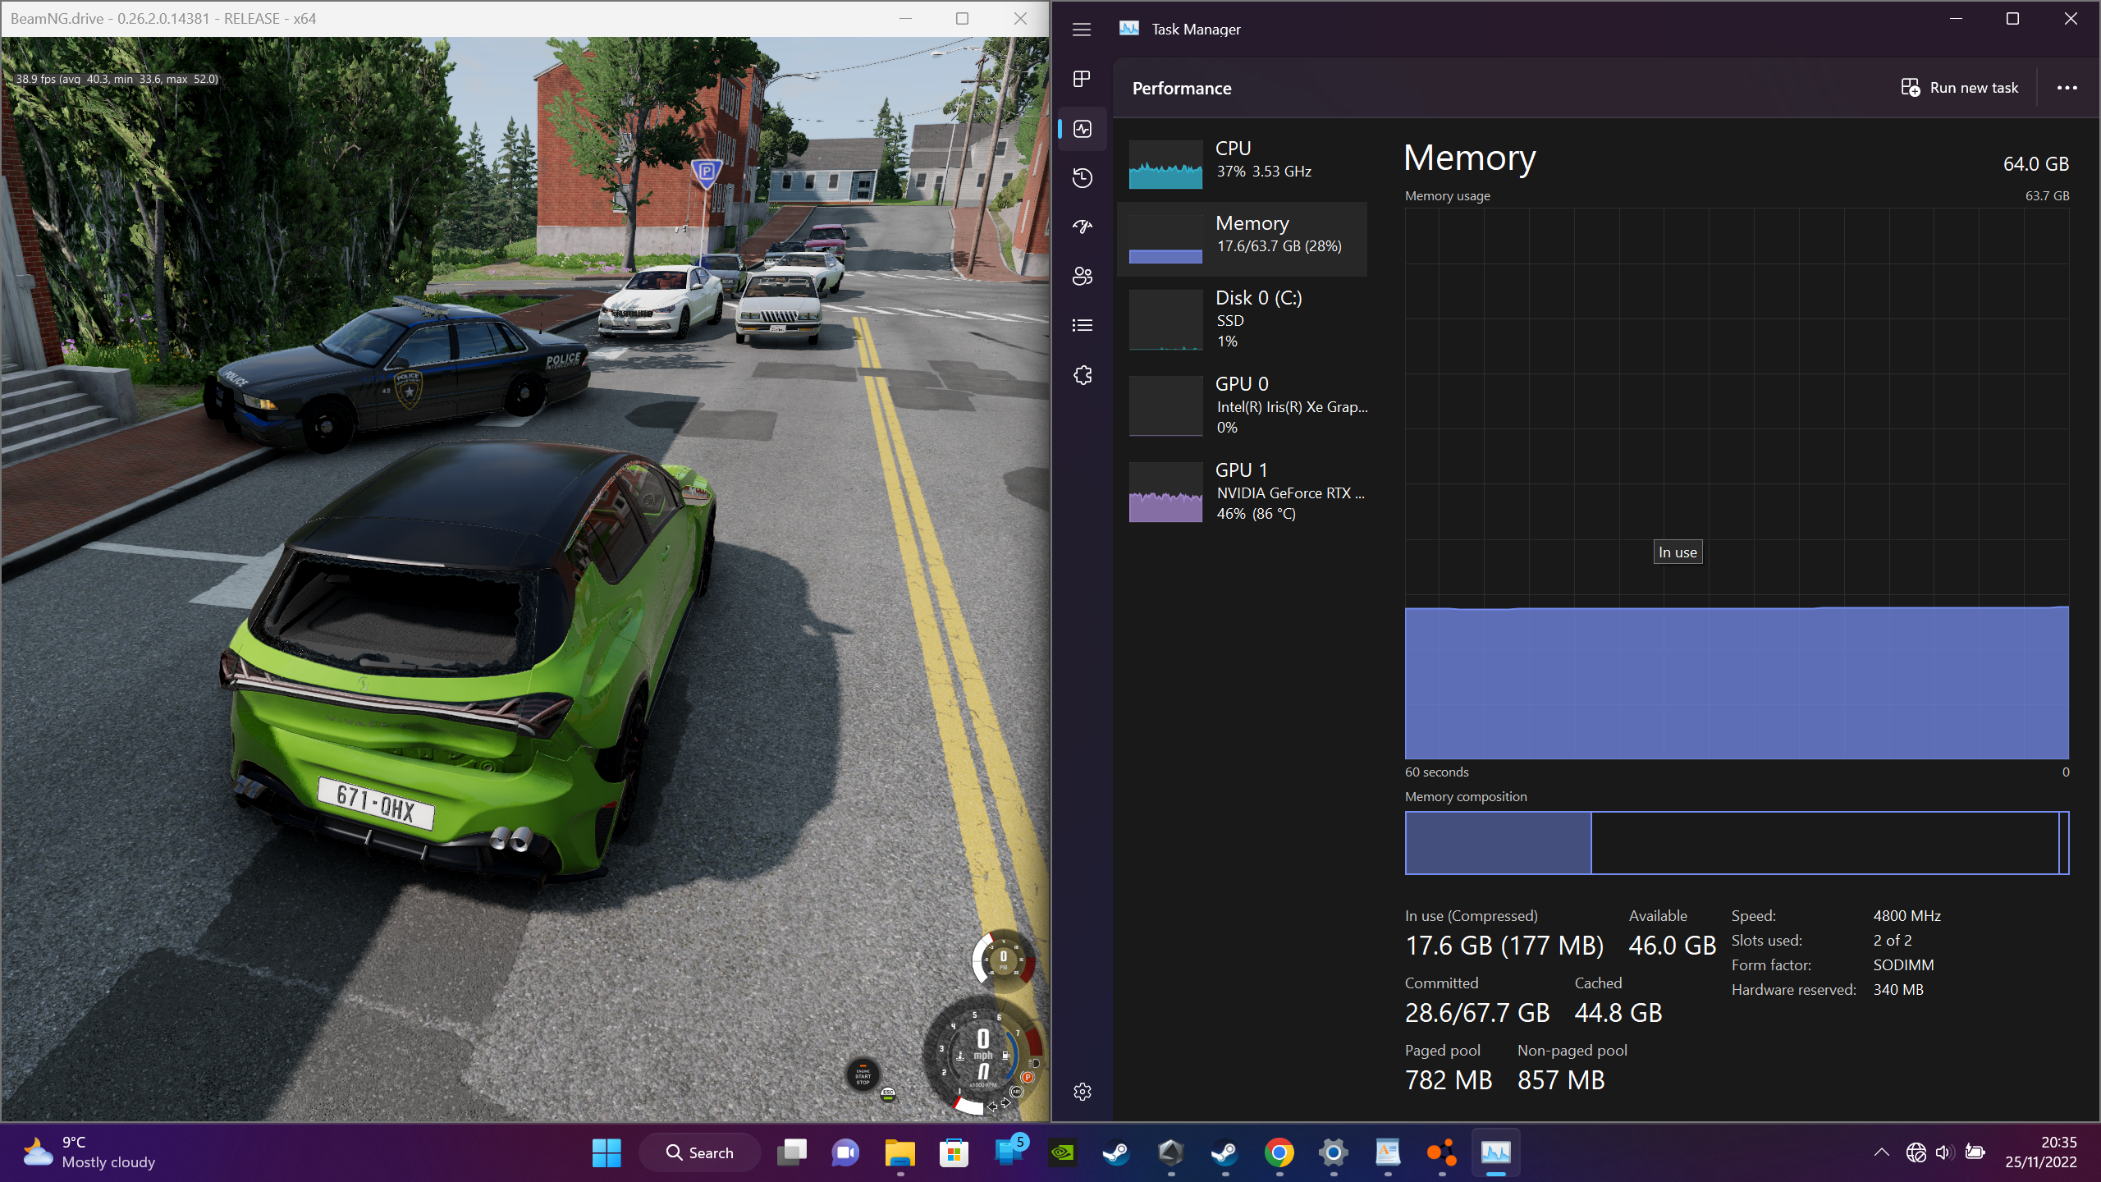Screen dimensions: 2101x1182
Task: Open network status icon in system tray
Action: coord(1916,1152)
